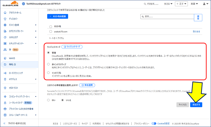Open プライバシーポリシー footer link

[x=141, y=124]
